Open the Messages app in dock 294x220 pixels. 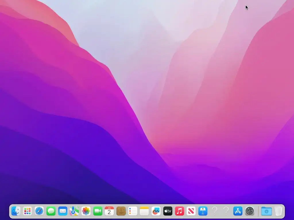click(x=51, y=211)
